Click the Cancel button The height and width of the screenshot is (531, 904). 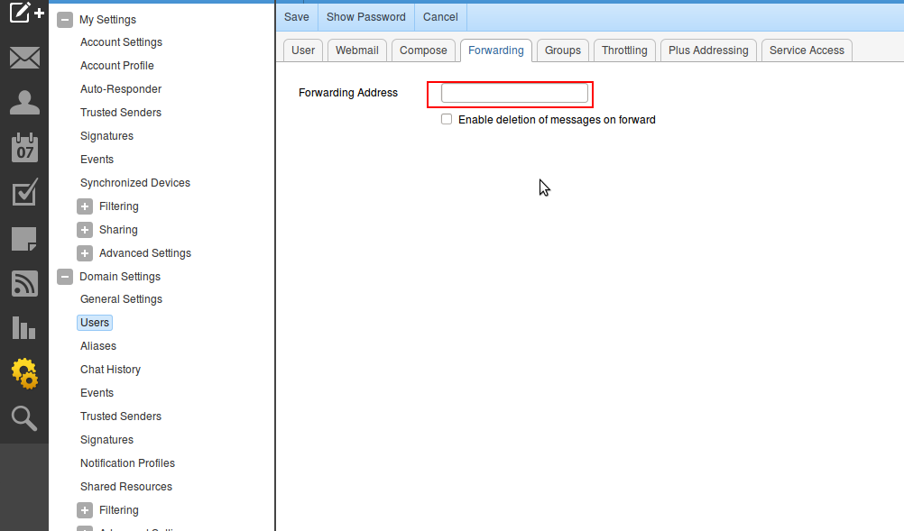pos(440,17)
